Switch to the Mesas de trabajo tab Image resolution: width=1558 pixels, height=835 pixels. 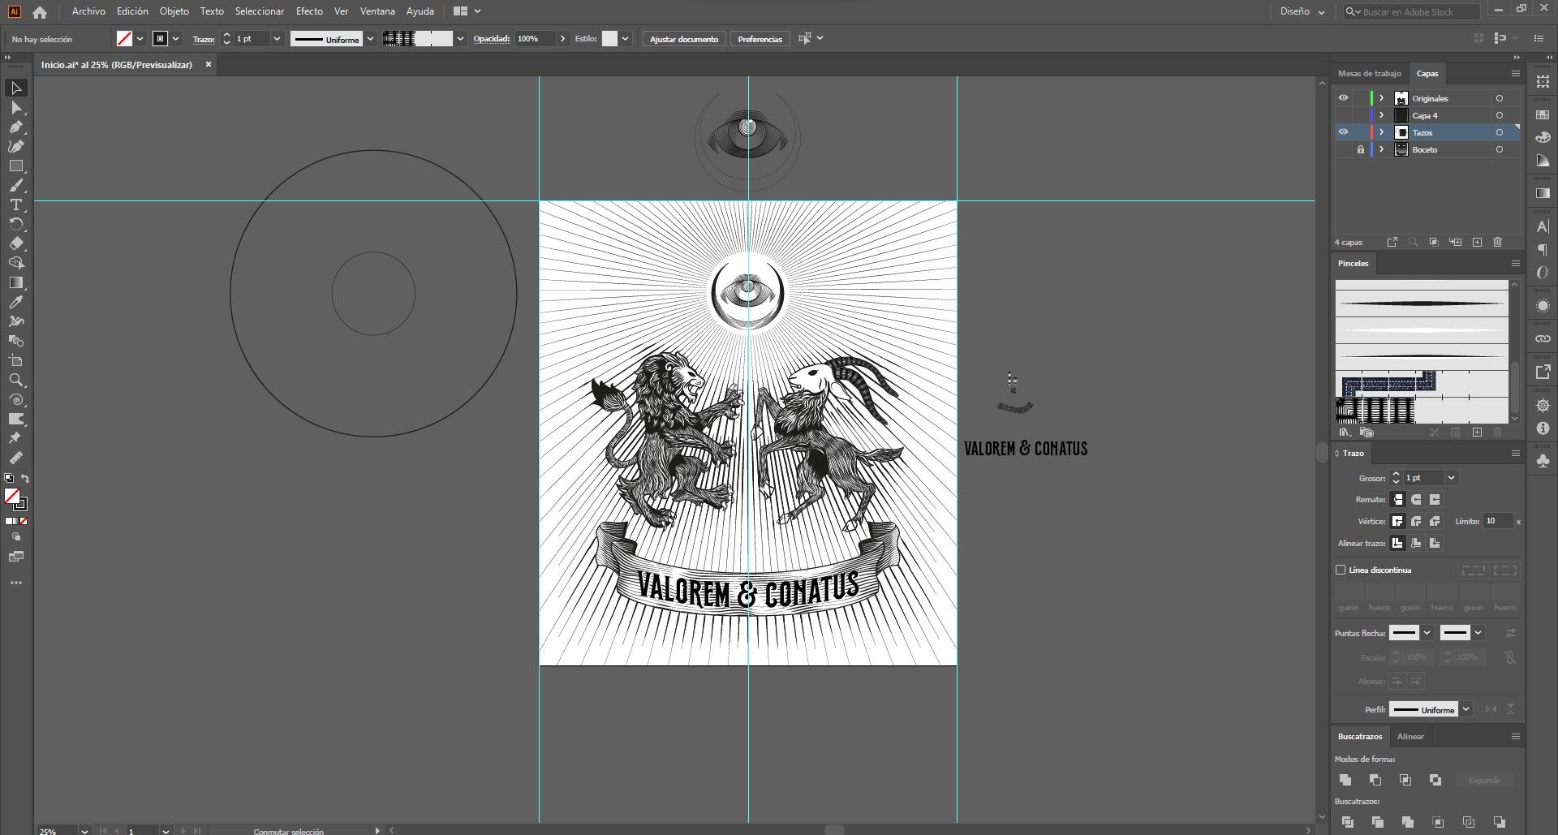1370,73
